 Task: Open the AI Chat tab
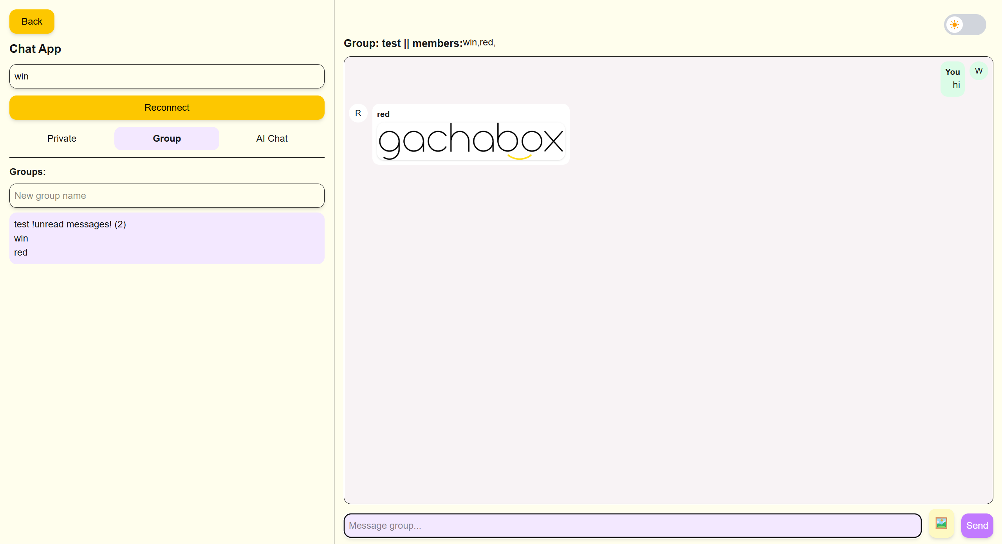point(272,139)
